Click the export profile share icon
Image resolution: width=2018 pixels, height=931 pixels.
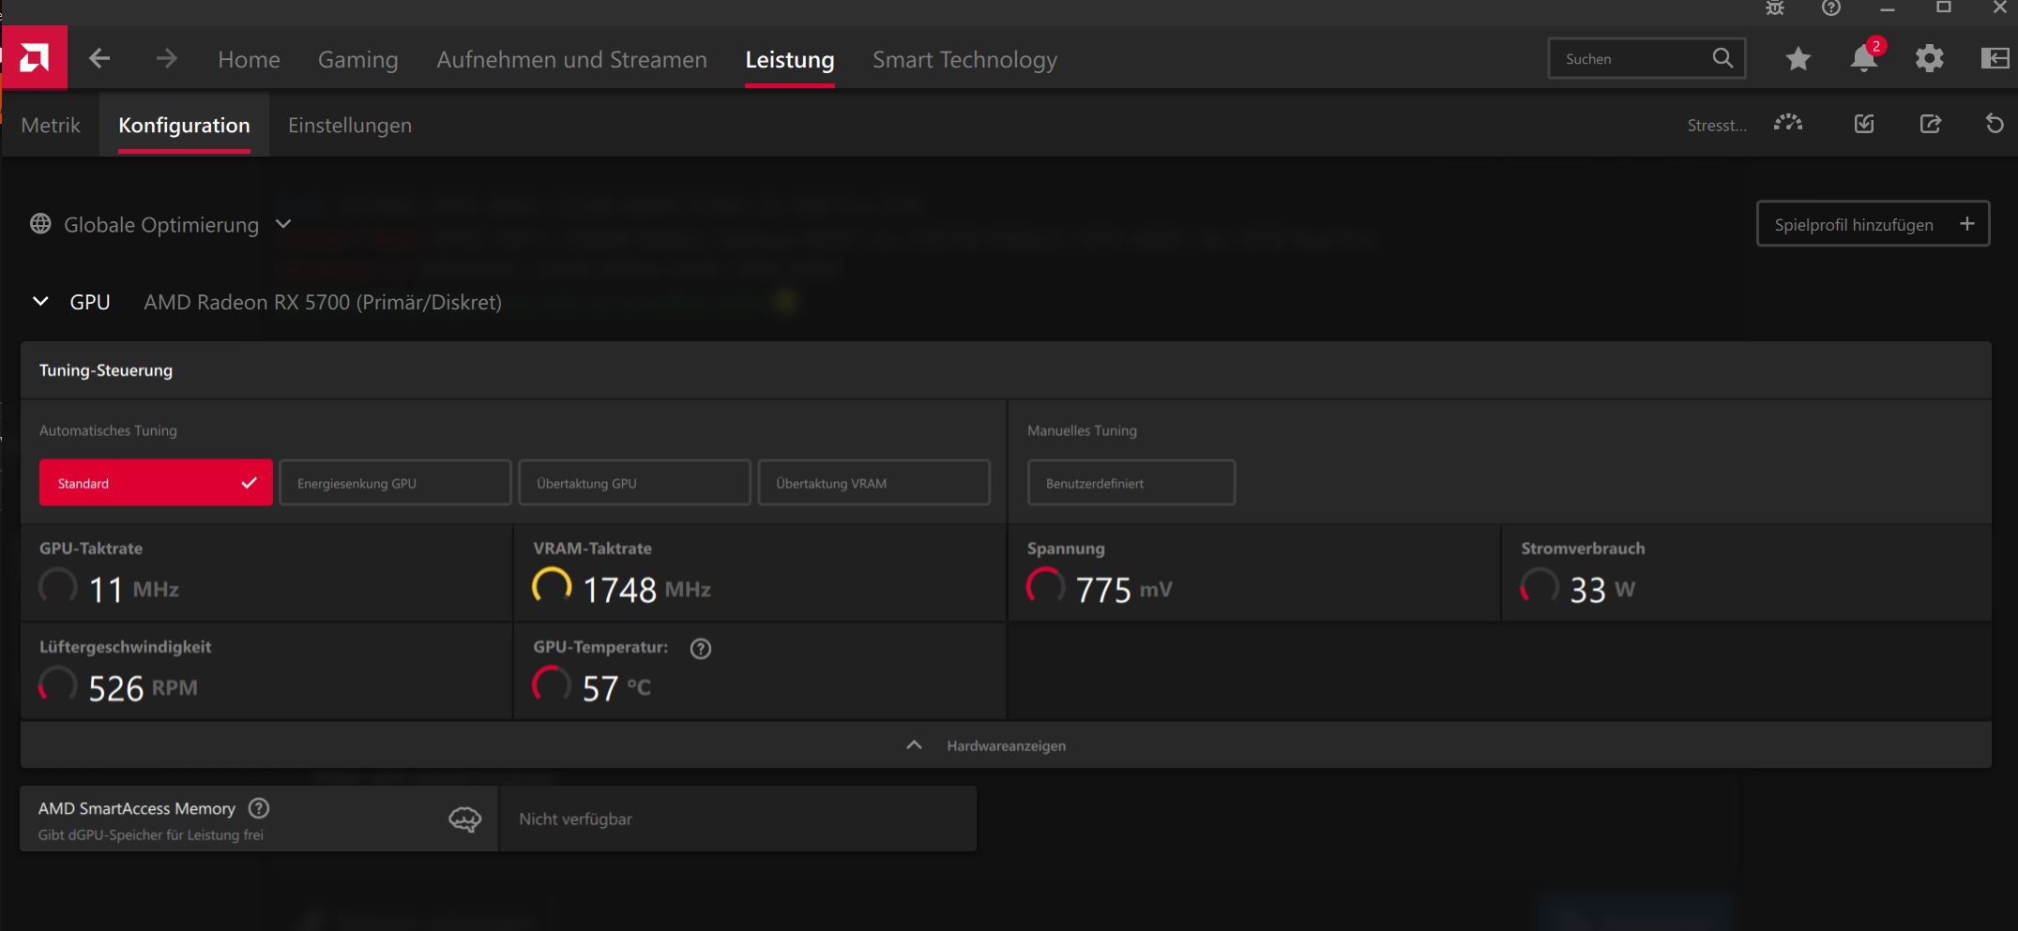click(1930, 124)
